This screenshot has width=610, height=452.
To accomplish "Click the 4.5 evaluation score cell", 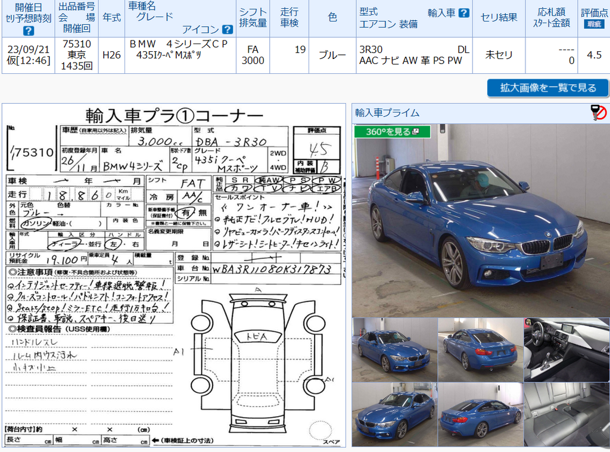I will (594, 55).
